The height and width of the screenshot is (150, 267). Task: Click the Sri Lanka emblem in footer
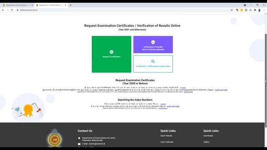tap(55, 138)
